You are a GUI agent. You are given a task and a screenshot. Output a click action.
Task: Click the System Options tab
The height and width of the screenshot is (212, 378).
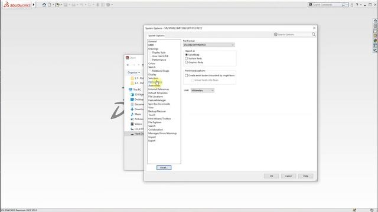[156, 35]
